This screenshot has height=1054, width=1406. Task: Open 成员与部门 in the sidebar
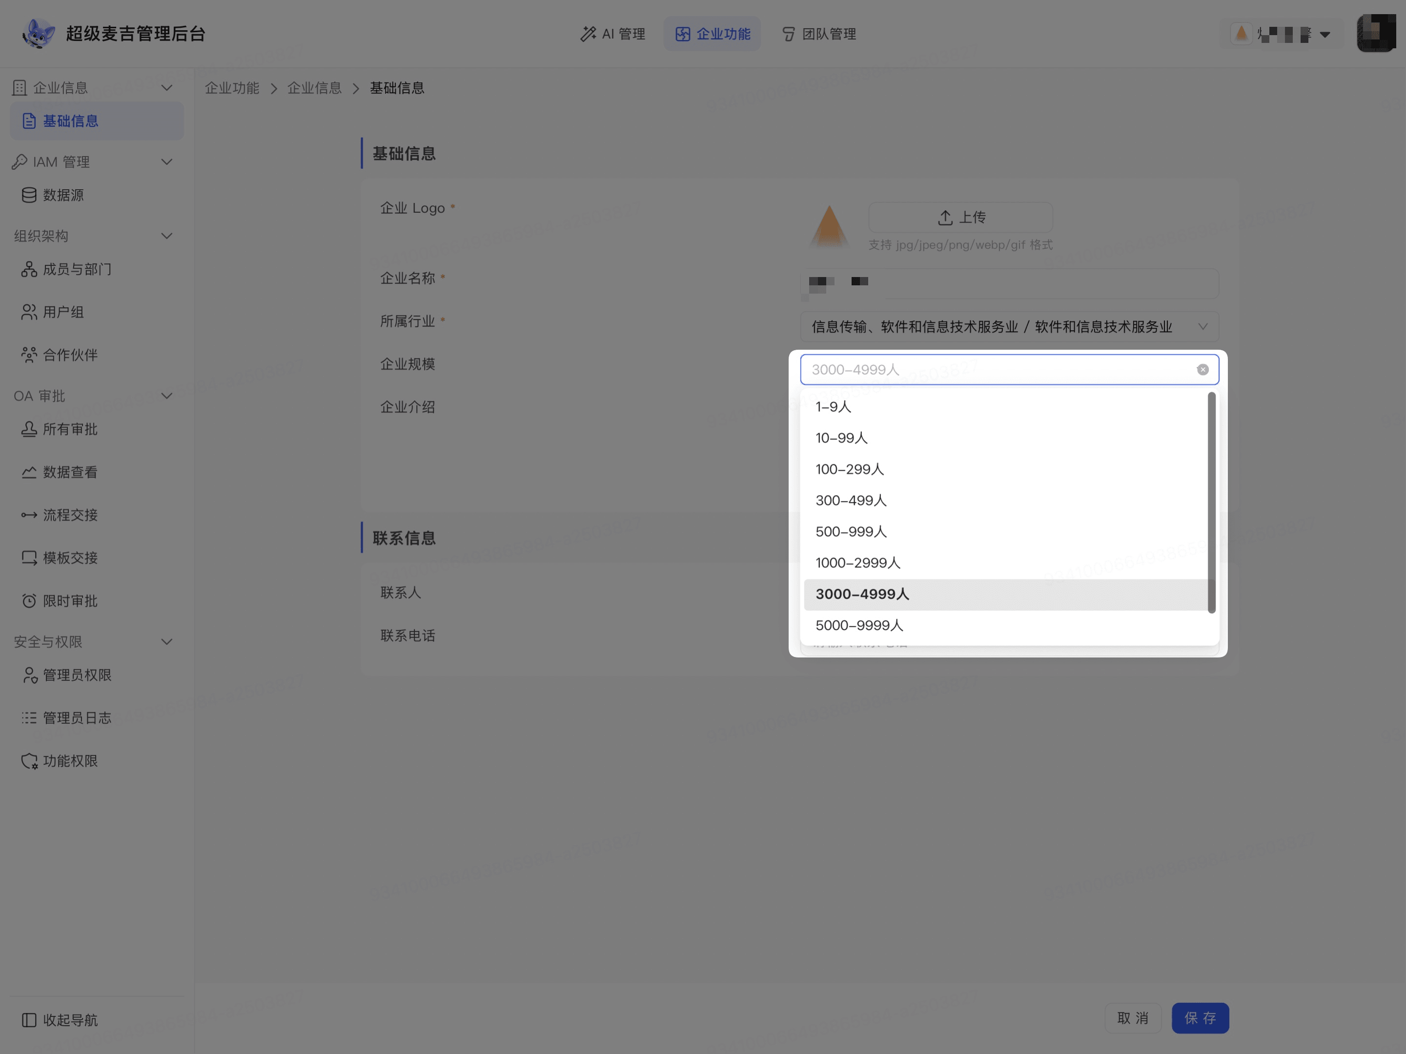(x=97, y=269)
